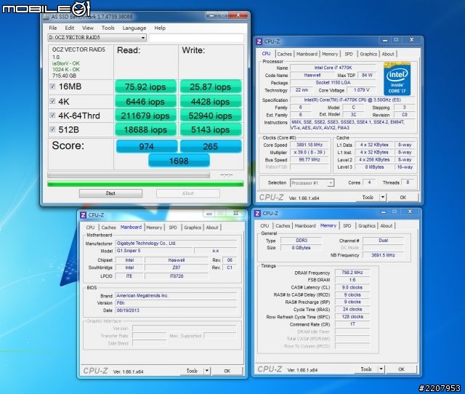Click the Intel Core i7 4770K name field
The width and height of the screenshot is (465, 394).
(x=333, y=68)
